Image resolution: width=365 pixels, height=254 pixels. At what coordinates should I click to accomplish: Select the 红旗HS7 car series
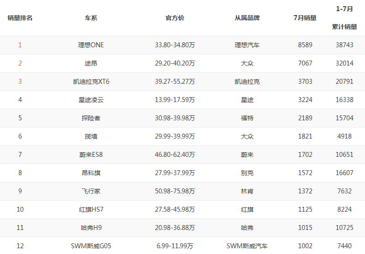[91, 209]
